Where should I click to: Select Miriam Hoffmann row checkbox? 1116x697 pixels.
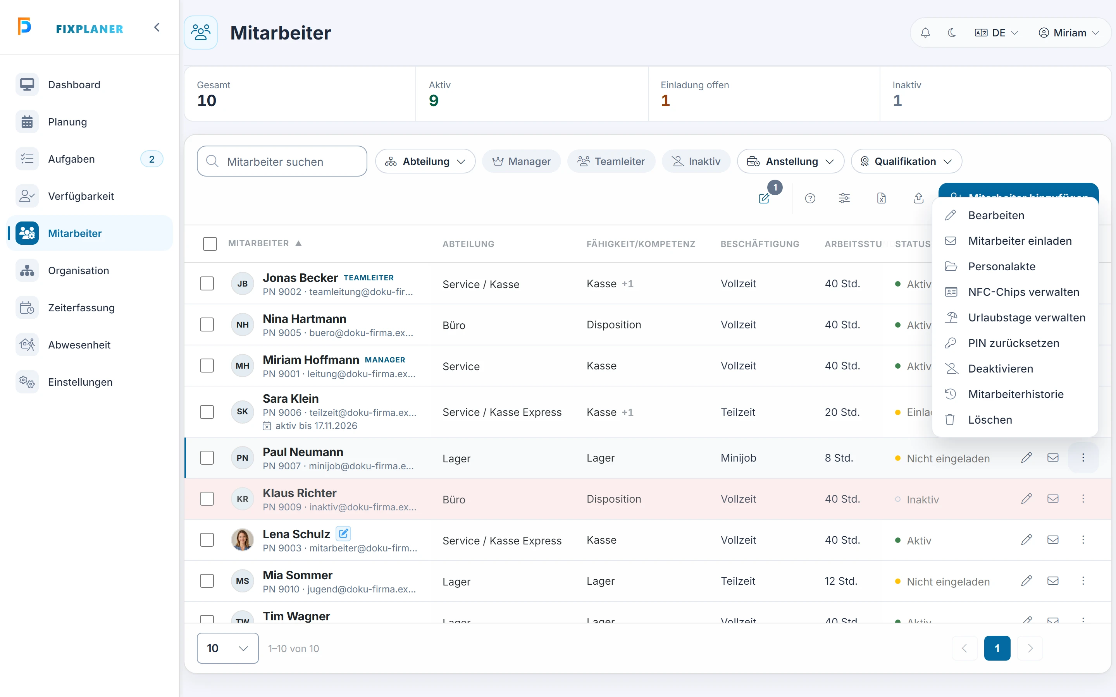tap(207, 366)
